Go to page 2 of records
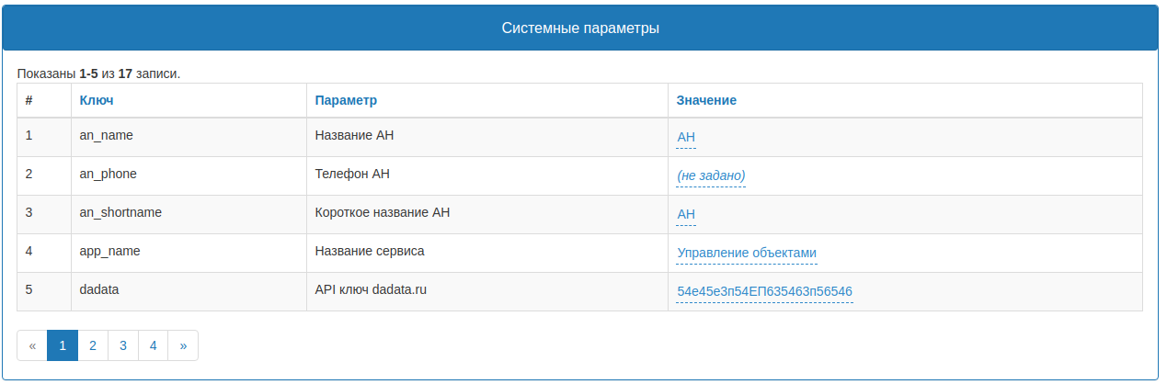This screenshot has height=384, width=1167. (x=93, y=345)
